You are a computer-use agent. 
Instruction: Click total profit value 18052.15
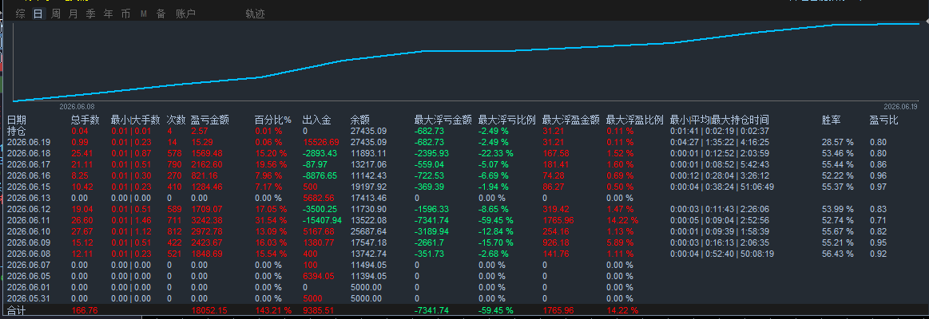208,310
